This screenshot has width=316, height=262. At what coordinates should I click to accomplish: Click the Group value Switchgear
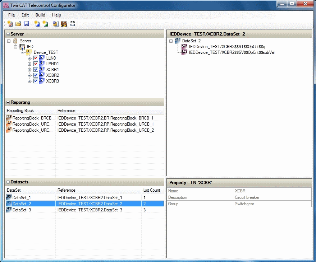[273, 204]
